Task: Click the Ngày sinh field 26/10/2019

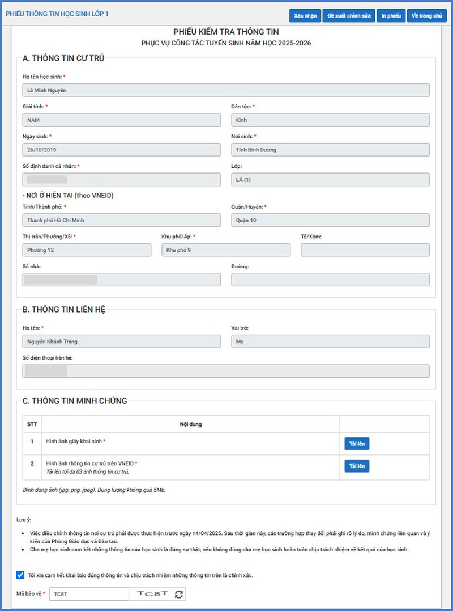Action: [122, 150]
